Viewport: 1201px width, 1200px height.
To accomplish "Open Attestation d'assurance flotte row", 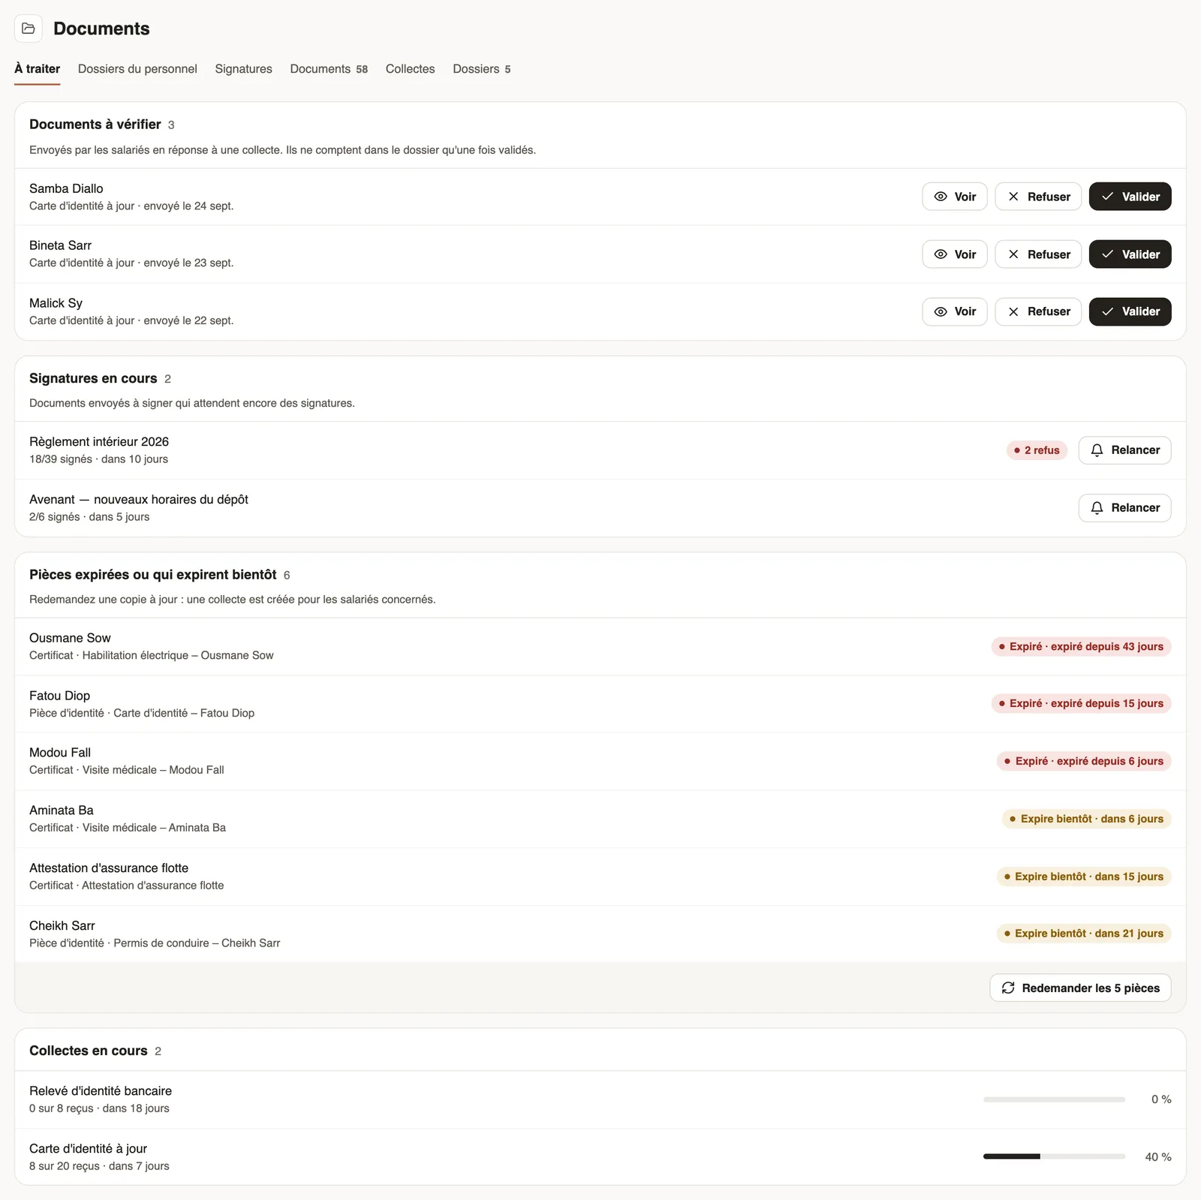I will 600,877.
